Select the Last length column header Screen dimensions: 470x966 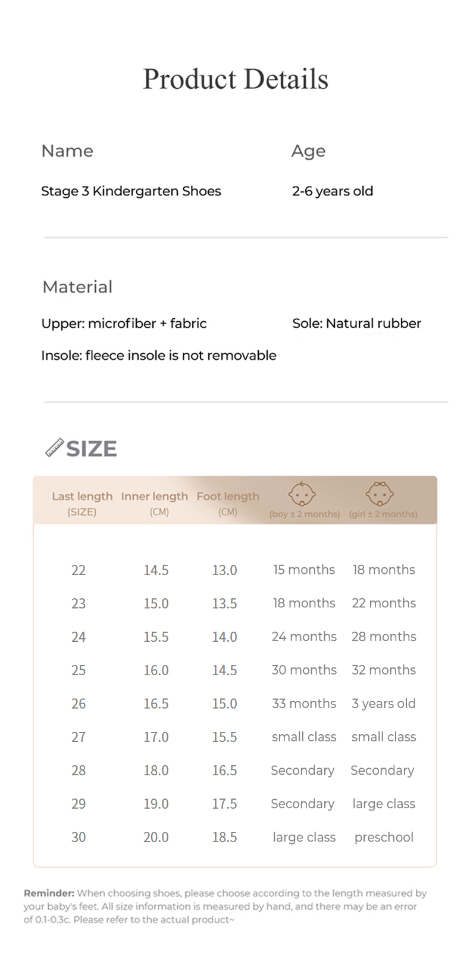[82, 496]
